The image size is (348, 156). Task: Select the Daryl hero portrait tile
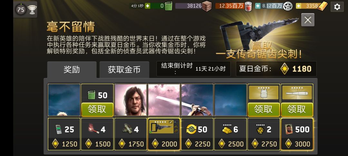130,100
